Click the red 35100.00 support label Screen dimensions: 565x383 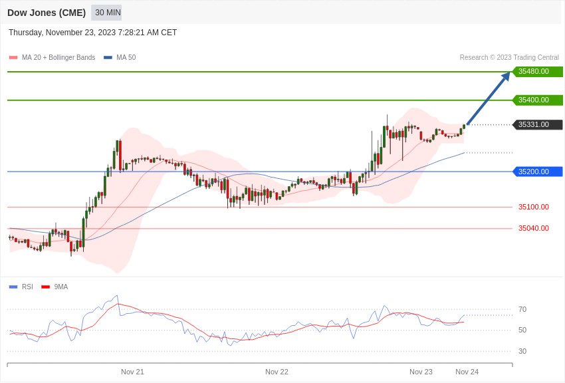click(534, 207)
